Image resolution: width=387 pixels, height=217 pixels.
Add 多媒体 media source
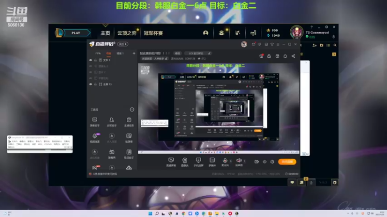tap(212, 162)
